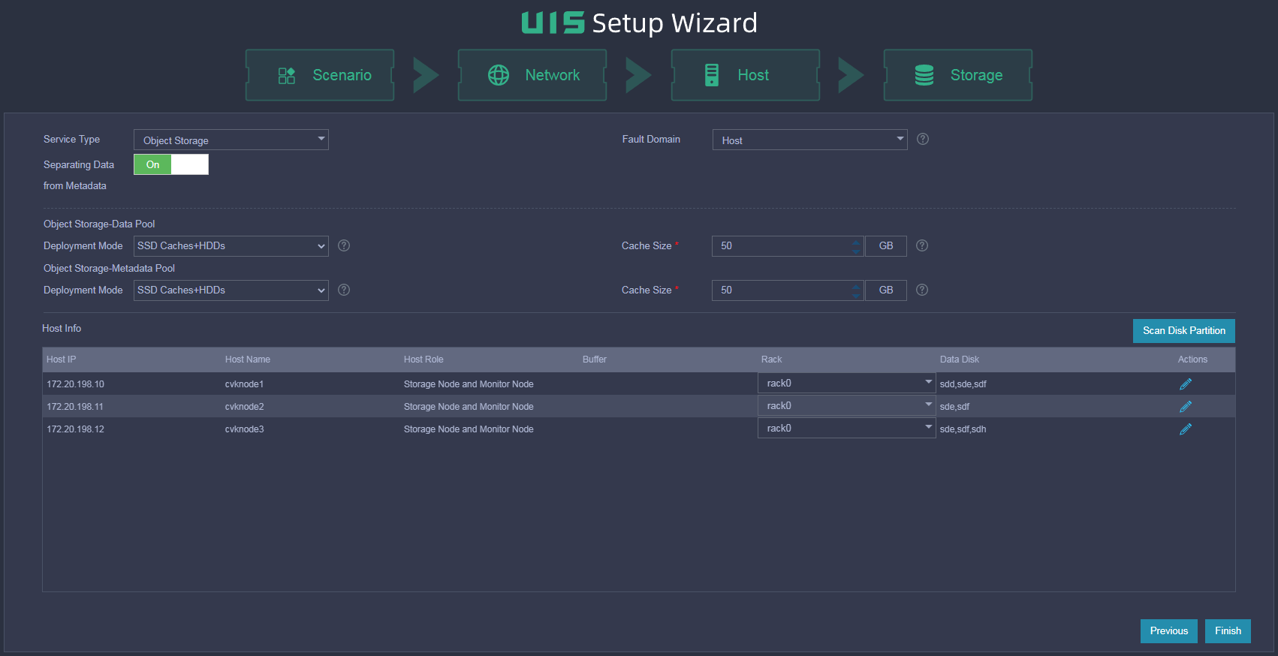Click the Scenario step icon
Screen dimensions: 1278x656
coord(287,75)
